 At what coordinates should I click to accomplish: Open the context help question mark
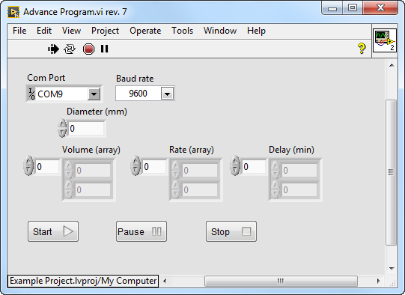pos(362,49)
